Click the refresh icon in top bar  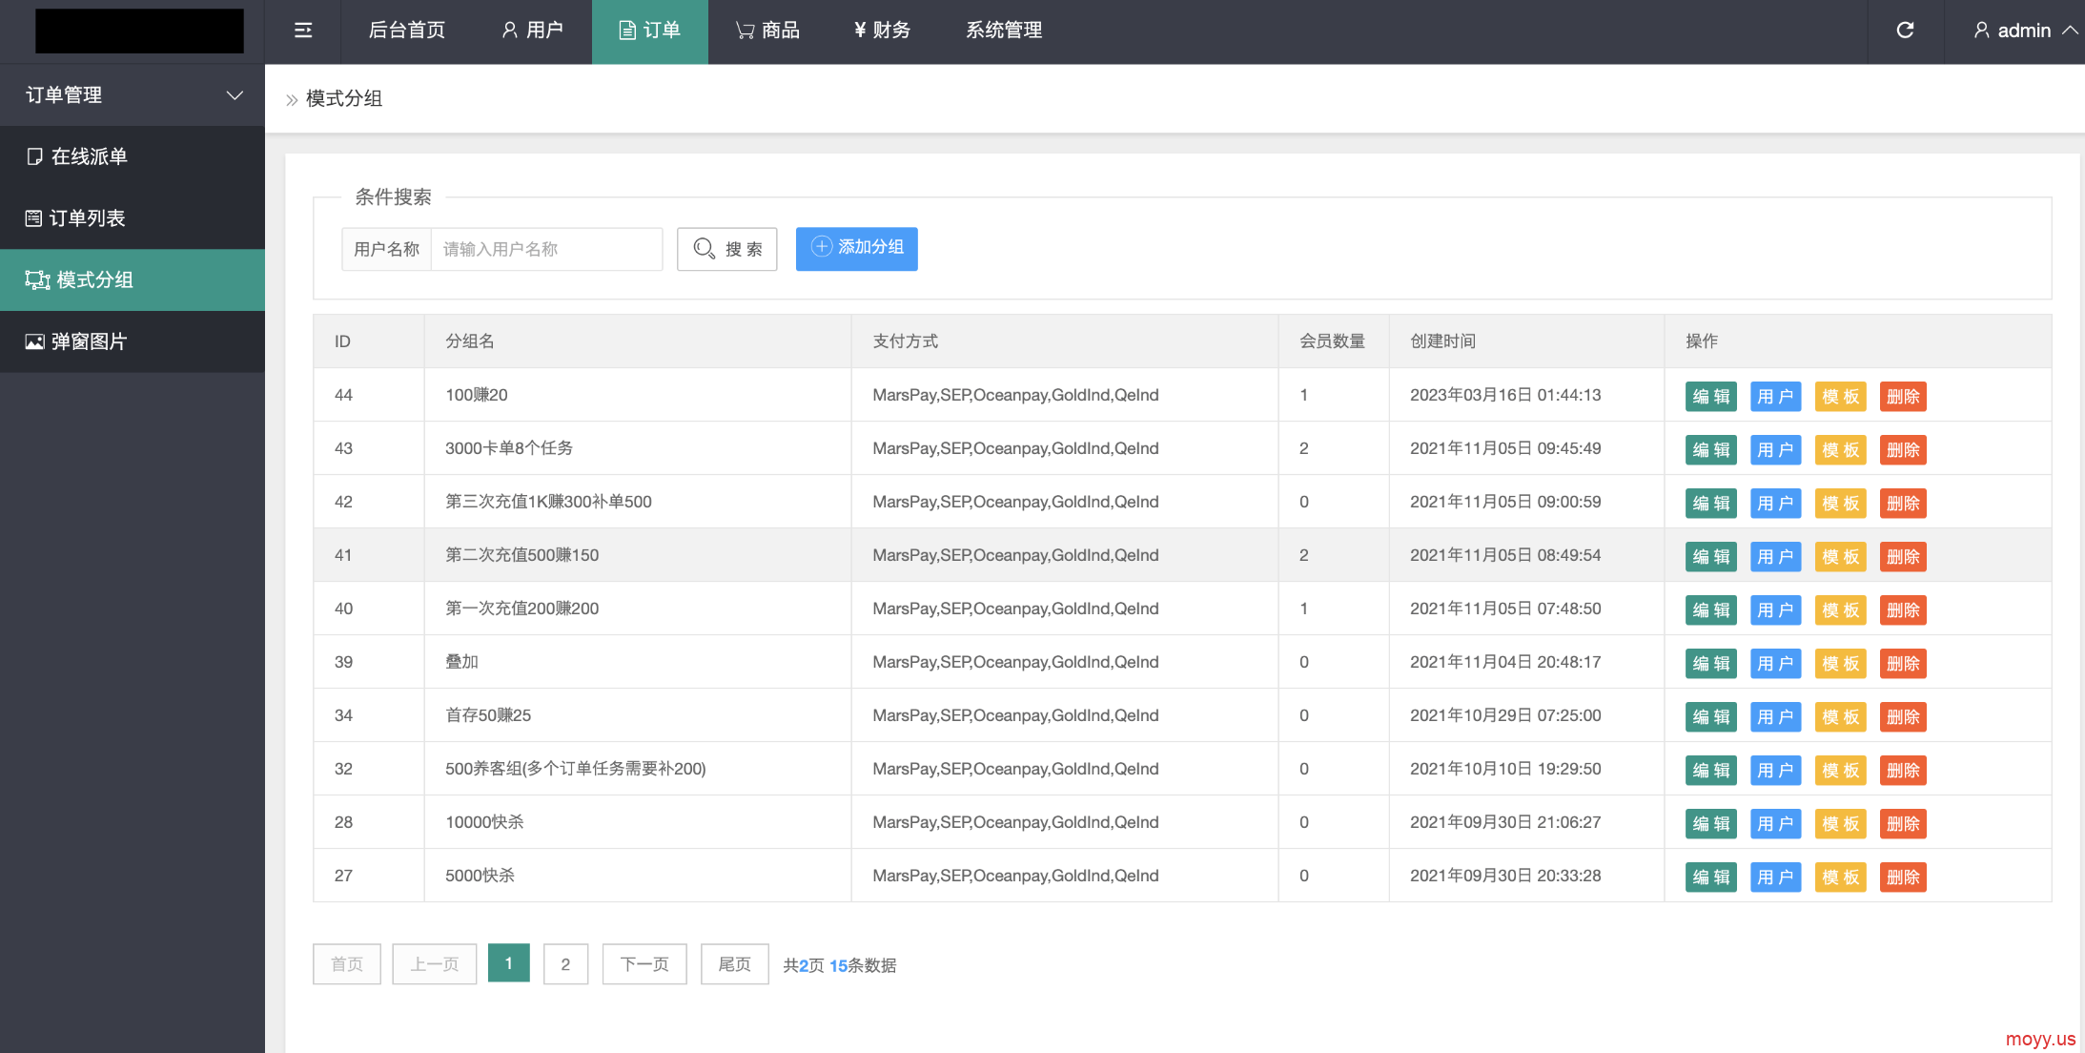coord(1905,31)
